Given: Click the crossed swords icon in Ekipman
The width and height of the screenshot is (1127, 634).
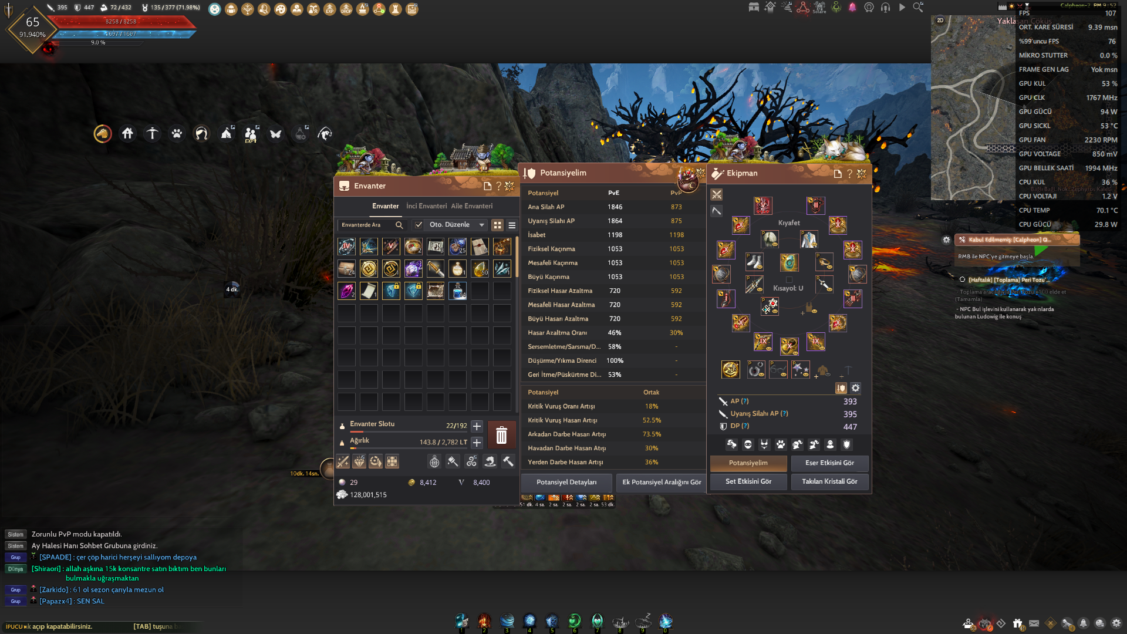Looking at the screenshot, I should [717, 194].
